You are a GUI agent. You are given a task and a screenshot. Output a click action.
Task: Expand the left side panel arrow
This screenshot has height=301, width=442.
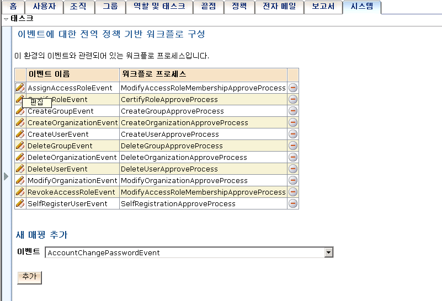(x=6, y=176)
